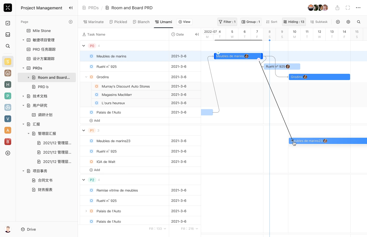Expand the 技术文档 tree item
The height and width of the screenshot is (237, 367).
[x=23, y=96]
